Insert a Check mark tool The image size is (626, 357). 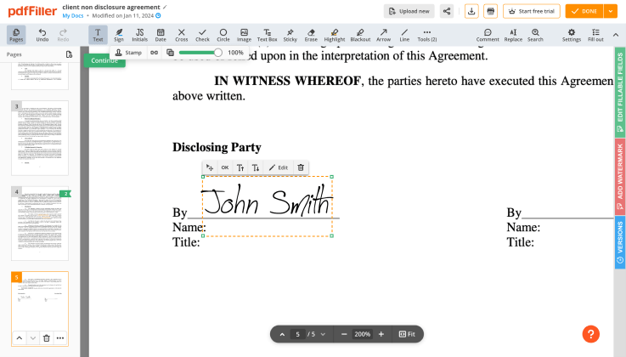point(202,35)
